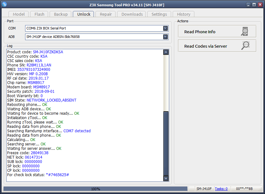Viewport: 265px width, 194px height.
Task: Switch to the Settings tab
Action: 159,14
